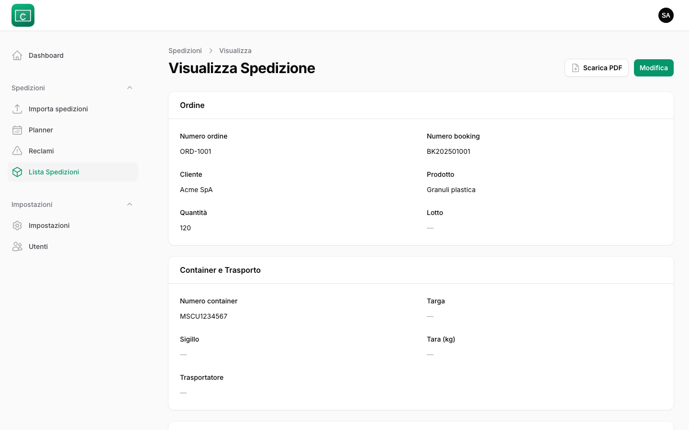Open the SA user avatar menu
The width and height of the screenshot is (689, 430).
click(x=666, y=15)
